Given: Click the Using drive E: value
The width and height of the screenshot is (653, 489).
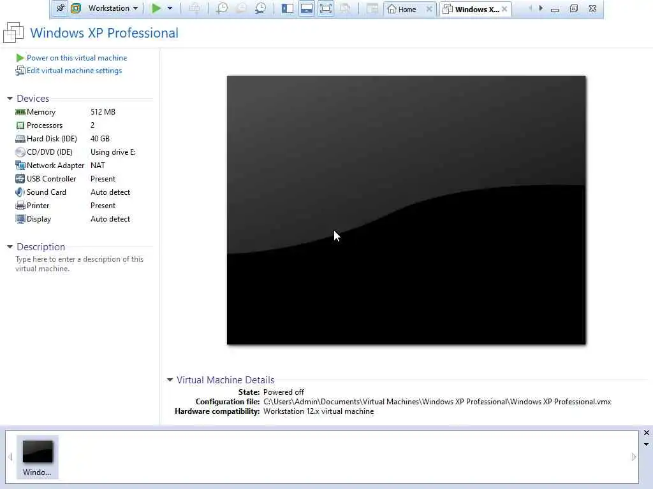Looking at the screenshot, I should [114, 152].
